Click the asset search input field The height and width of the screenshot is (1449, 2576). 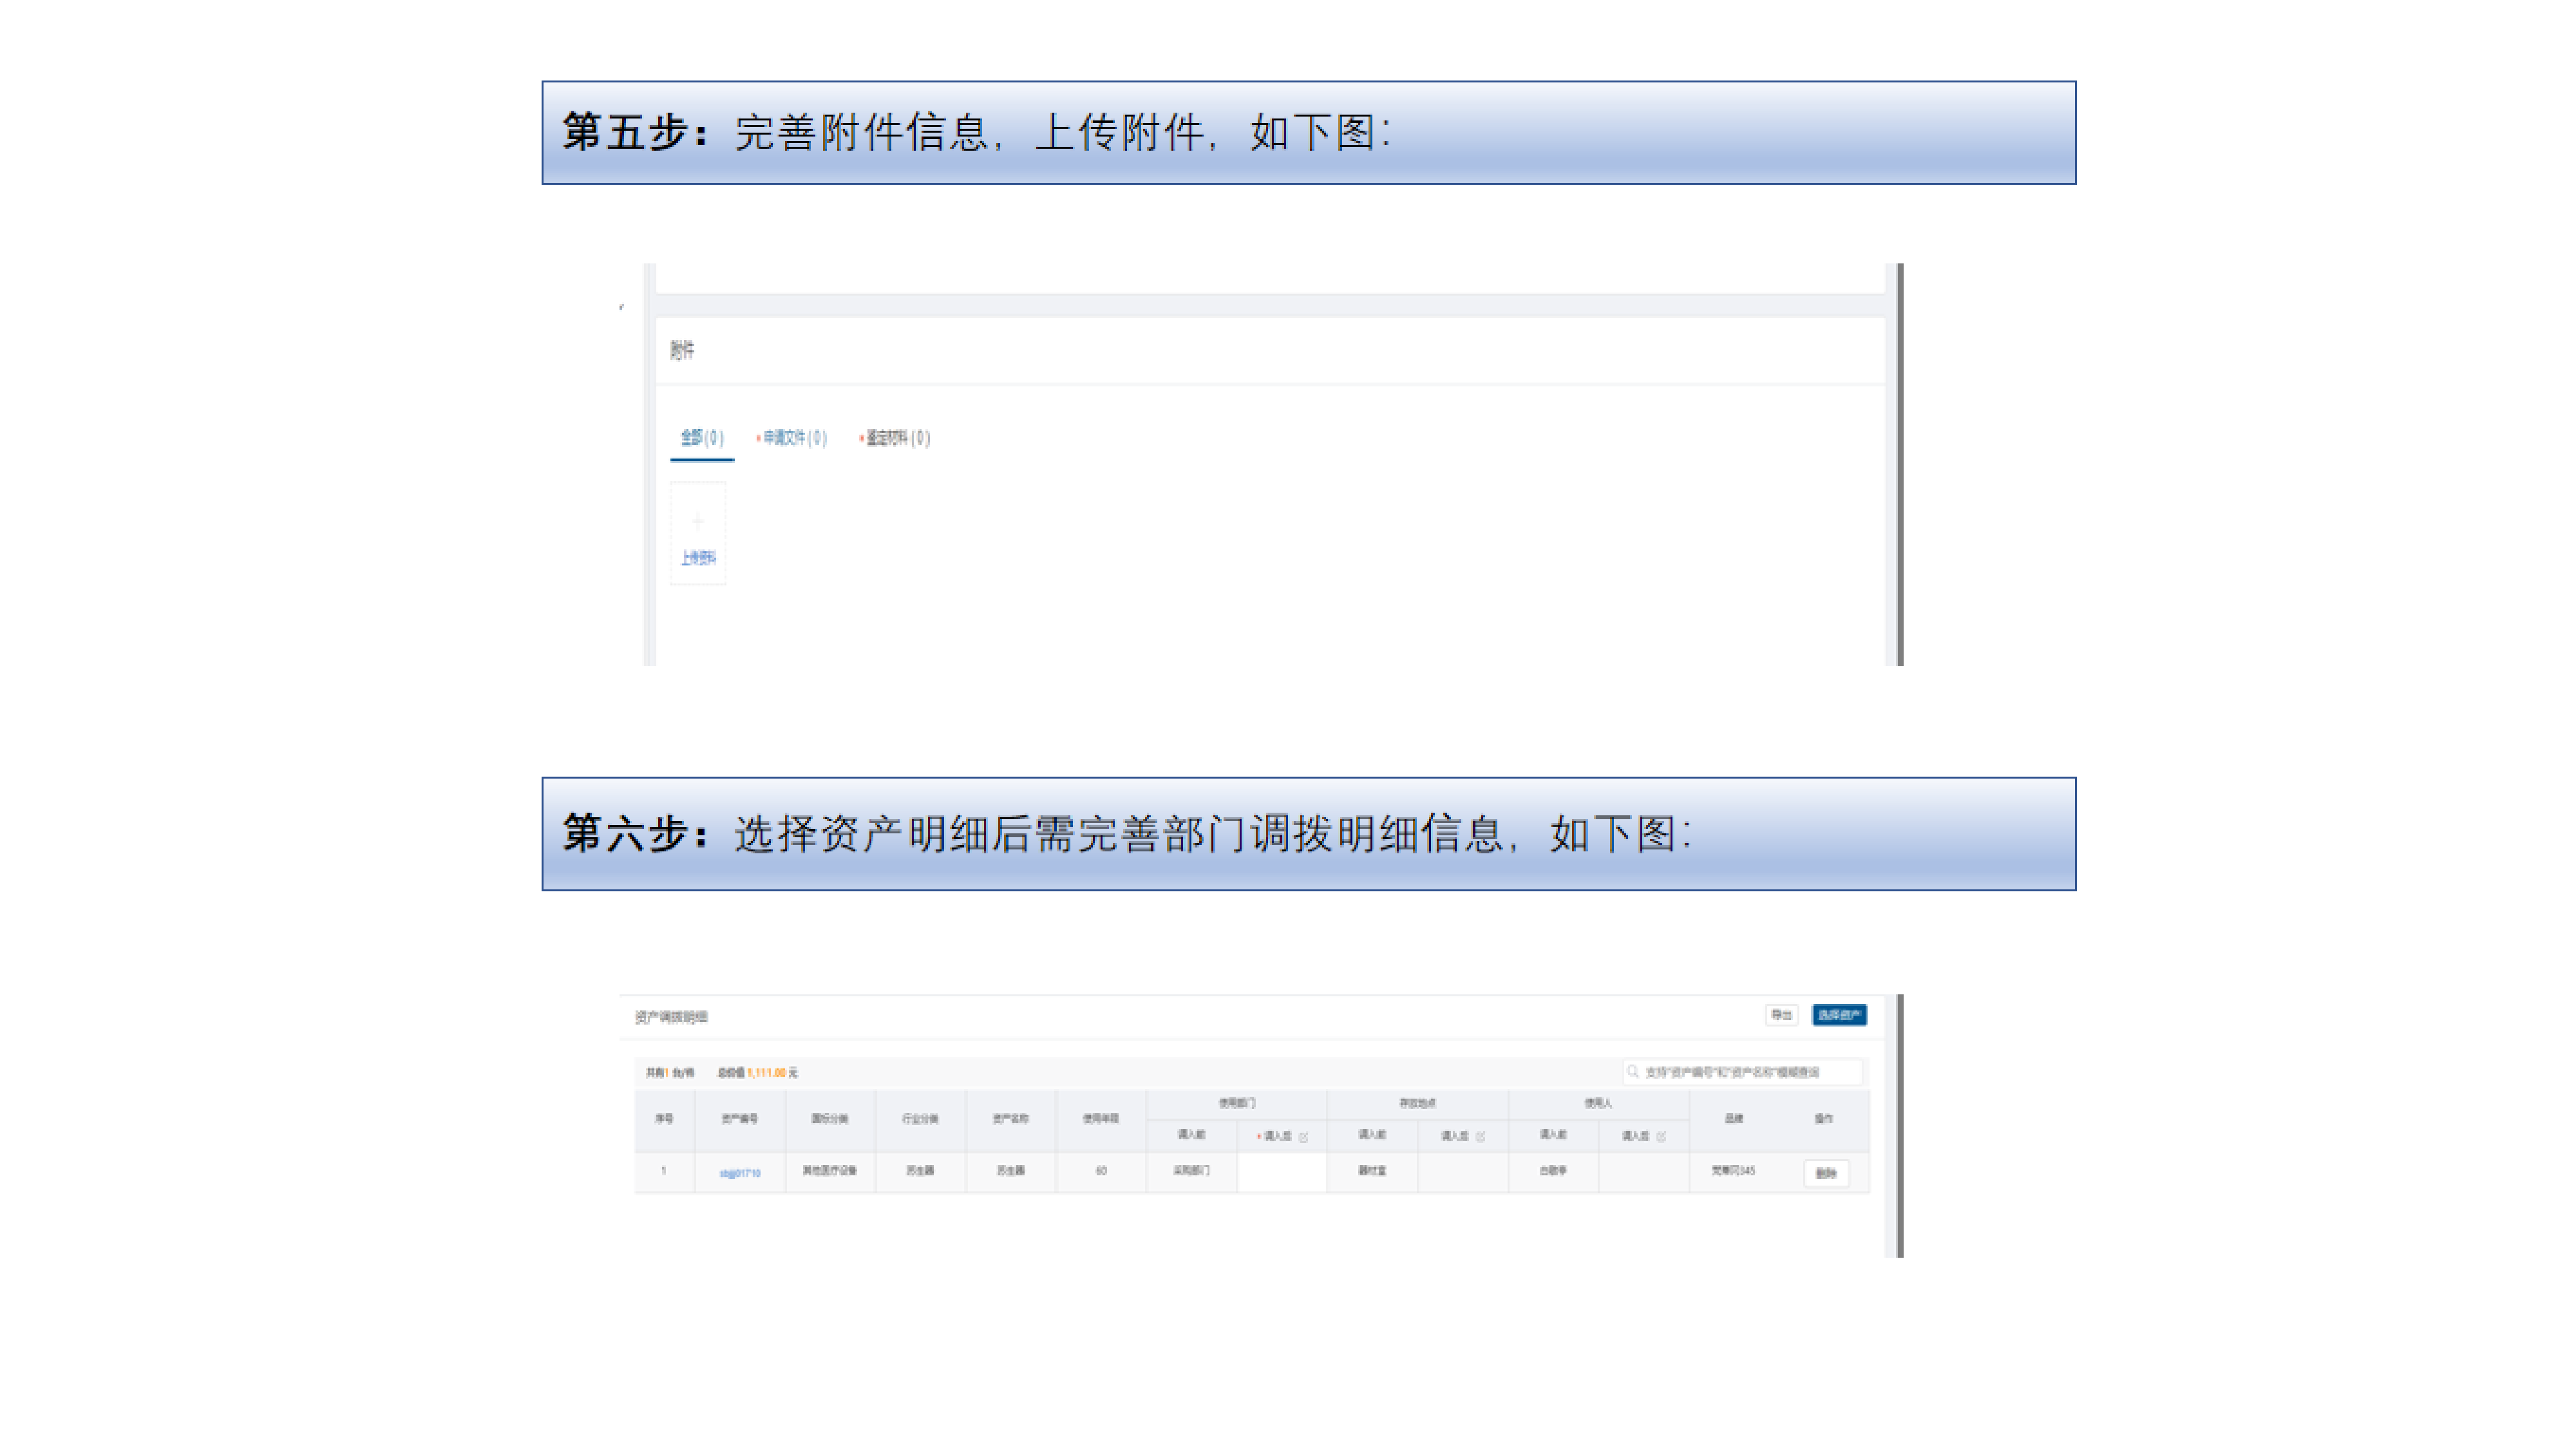tap(1750, 1071)
